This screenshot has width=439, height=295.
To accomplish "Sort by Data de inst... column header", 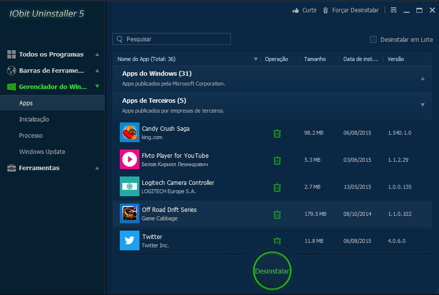I will 360,59.
